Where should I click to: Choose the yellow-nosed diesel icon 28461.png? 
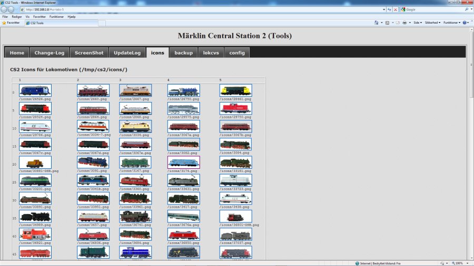(235, 90)
